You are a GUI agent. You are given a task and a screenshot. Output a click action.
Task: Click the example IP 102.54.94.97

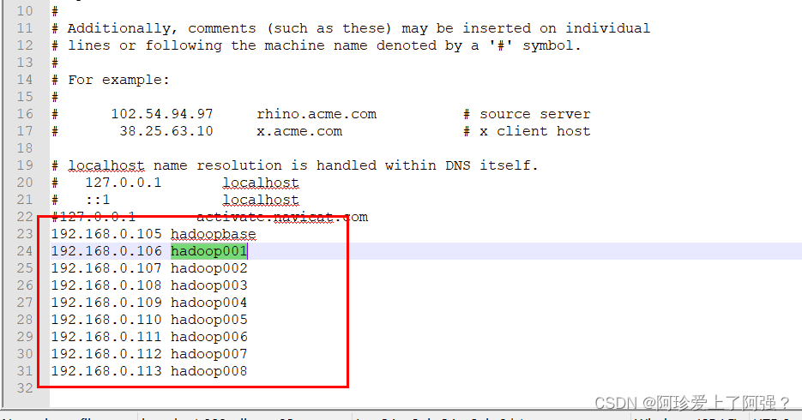pos(162,114)
